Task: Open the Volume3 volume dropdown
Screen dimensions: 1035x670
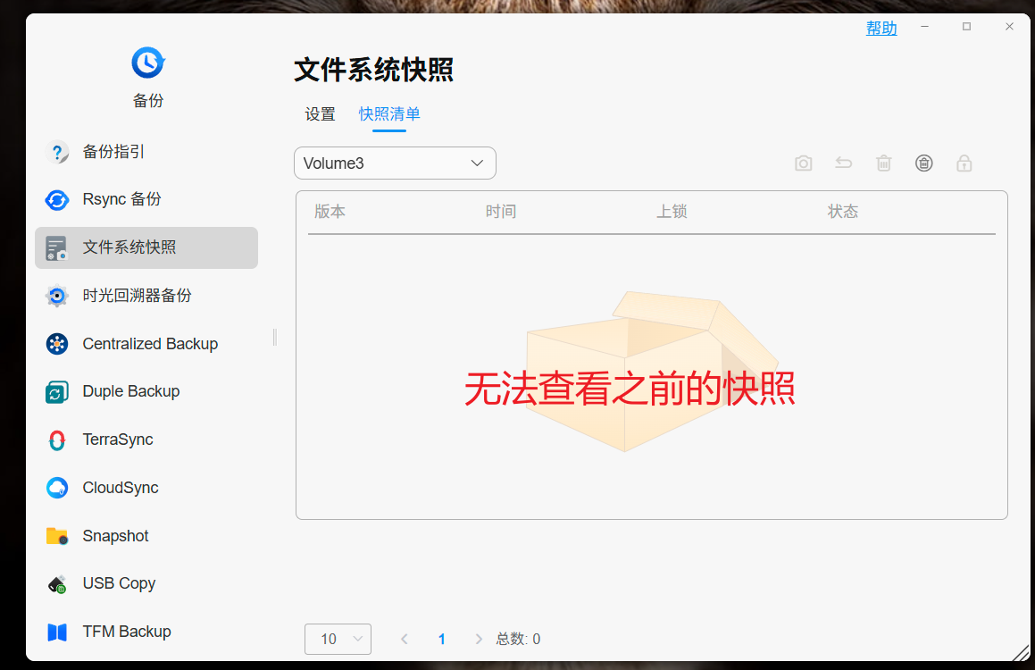Action: (x=395, y=163)
